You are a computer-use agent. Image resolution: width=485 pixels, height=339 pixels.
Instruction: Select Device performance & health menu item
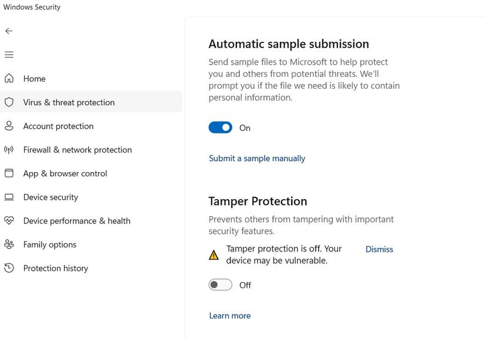[x=77, y=221]
